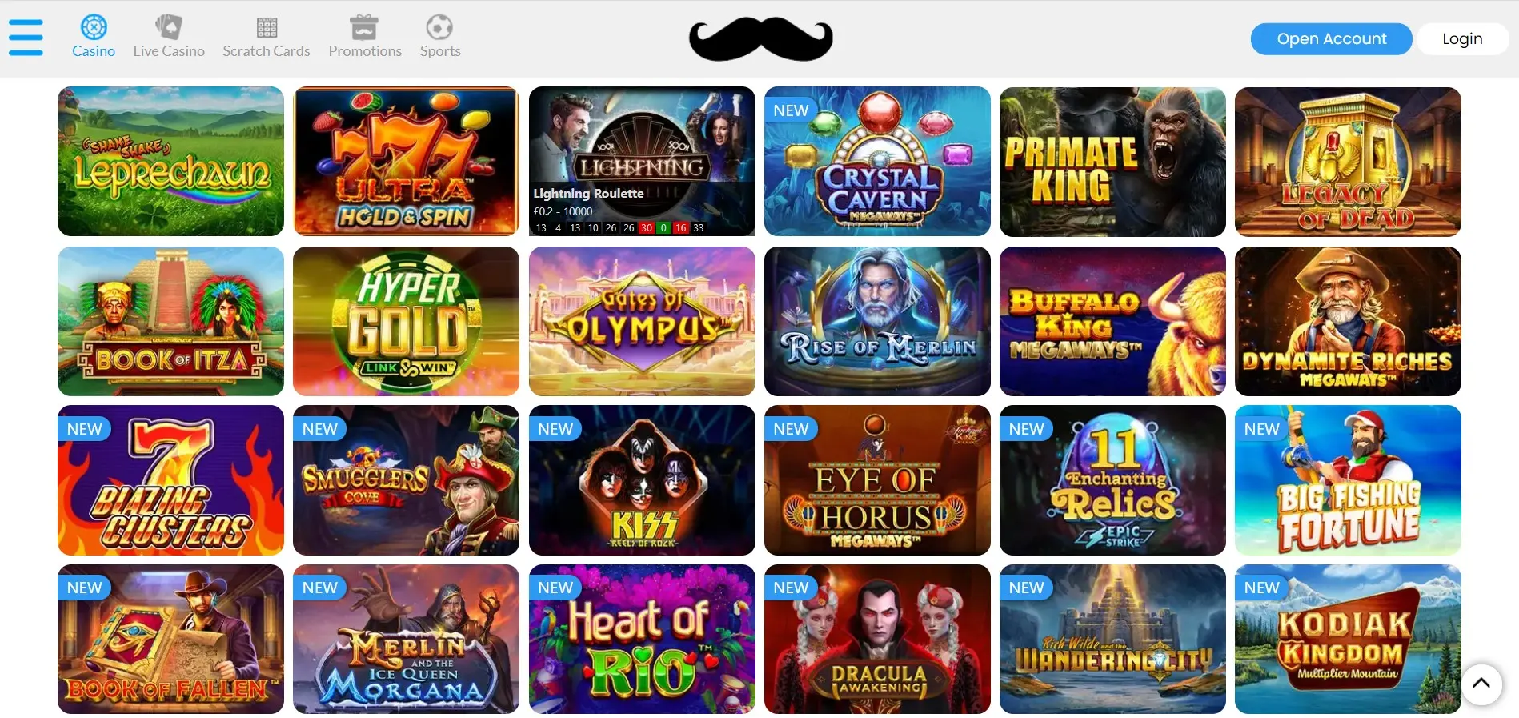Select the Casino chip icon
Viewport: 1519px width, 718px height.
pos(94,27)
